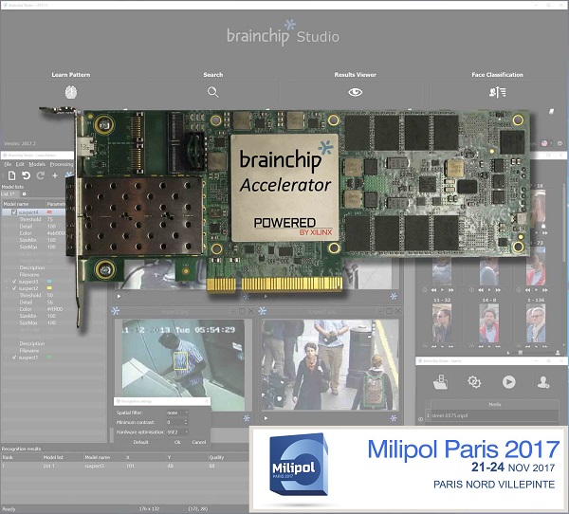This screenshot has width=569, height=514.
Task: Toggle the suspect4 checkbox
Action: click(14, 212)
